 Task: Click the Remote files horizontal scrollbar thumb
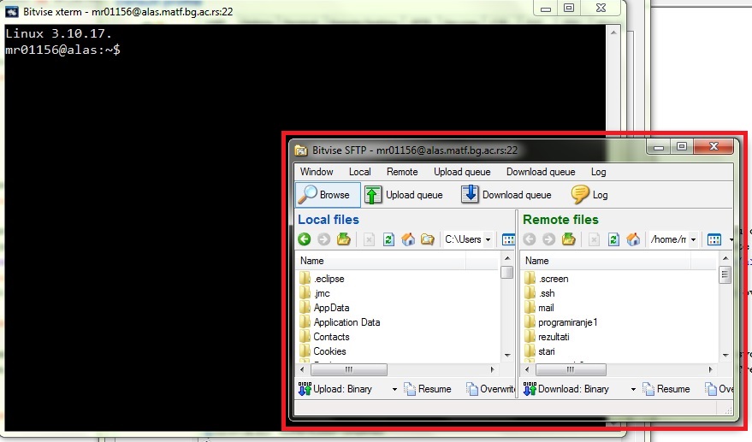(571, 369)
